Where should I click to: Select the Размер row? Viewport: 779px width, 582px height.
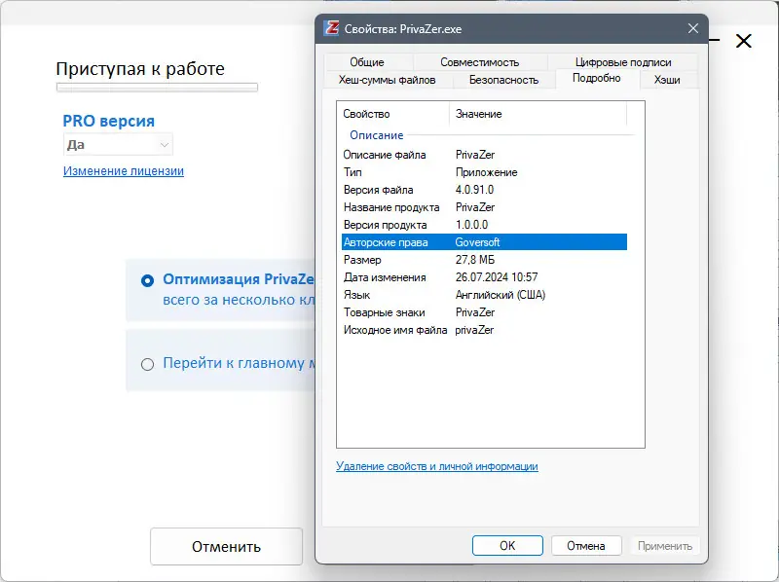484,260
